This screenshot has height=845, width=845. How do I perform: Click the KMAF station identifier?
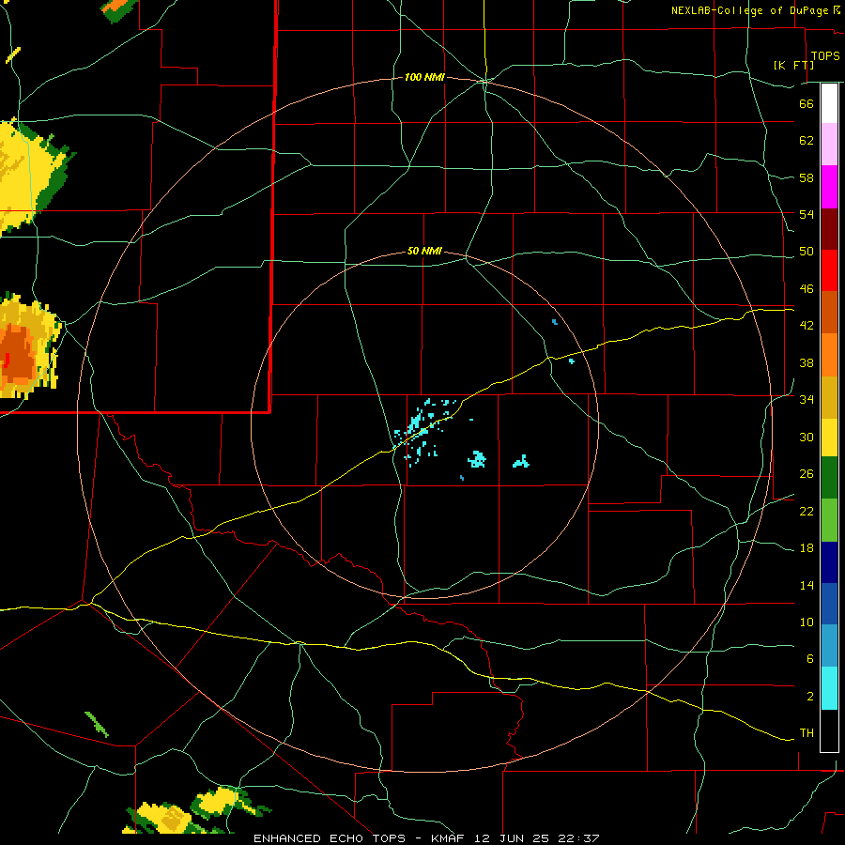tap(450, 838)
